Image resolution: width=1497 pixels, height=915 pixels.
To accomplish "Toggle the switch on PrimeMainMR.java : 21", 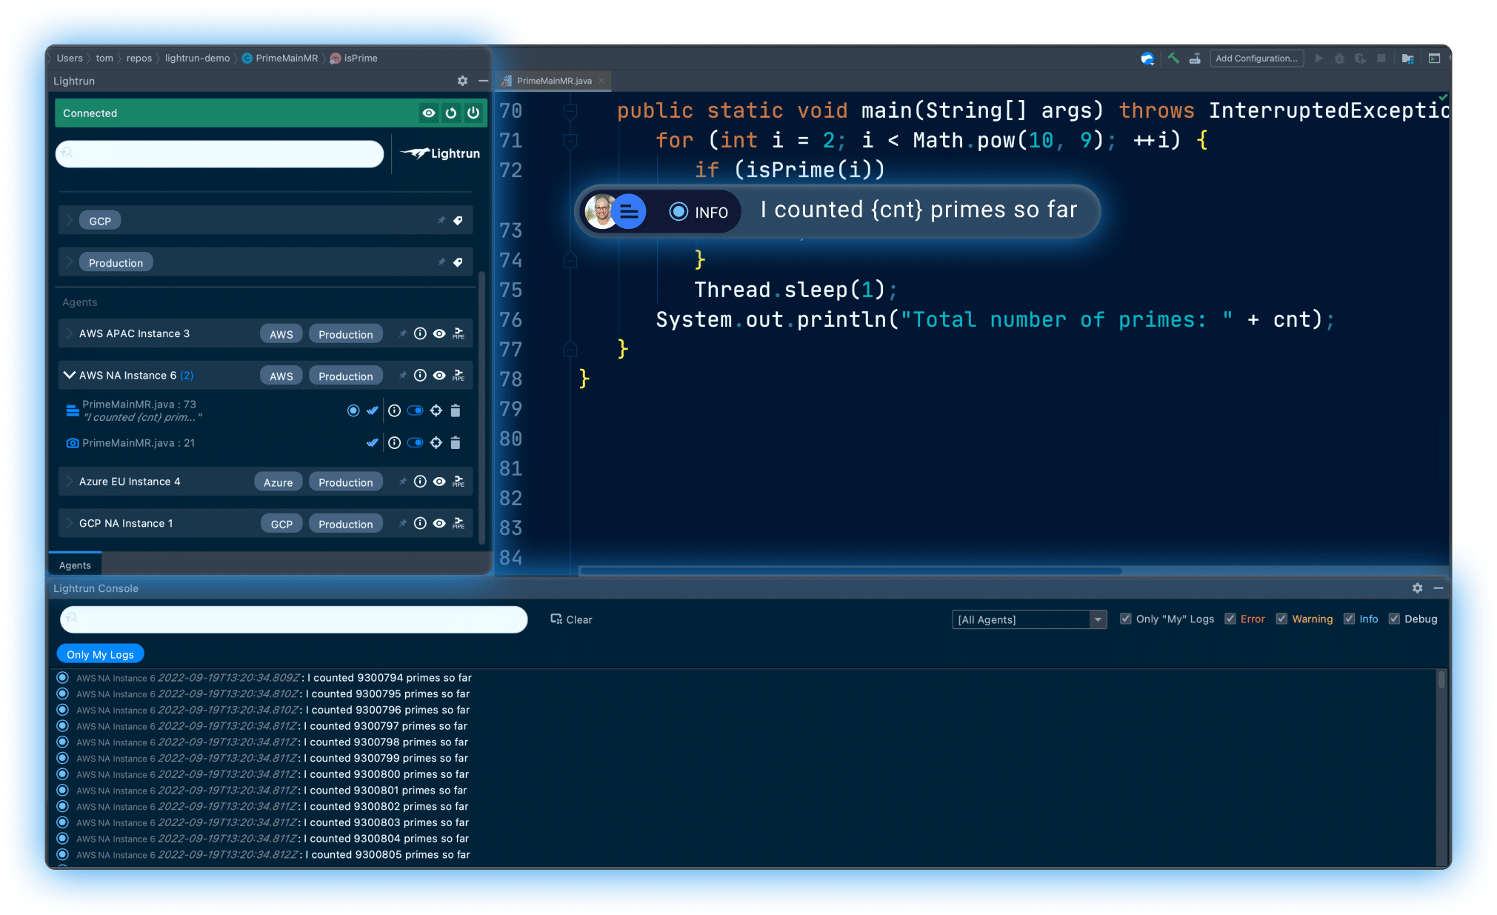I will click(416, 443).
